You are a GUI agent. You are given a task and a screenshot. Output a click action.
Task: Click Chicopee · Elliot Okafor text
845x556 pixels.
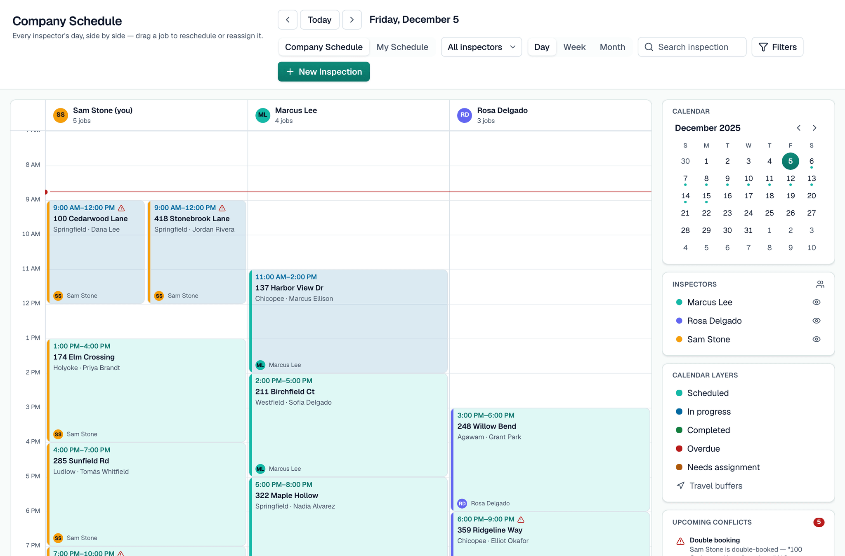tap(493, 541)
